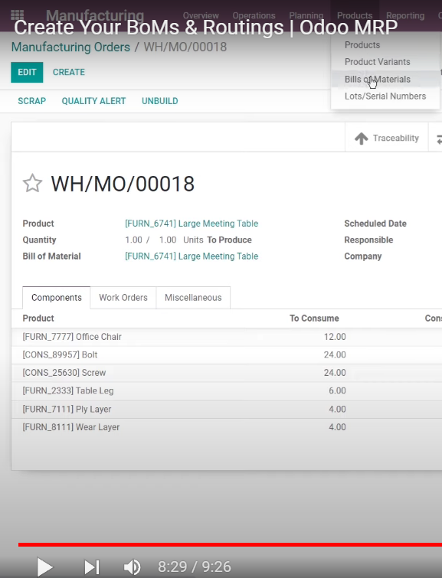
Task: Skip to the next video
Action: pos(92,567)
